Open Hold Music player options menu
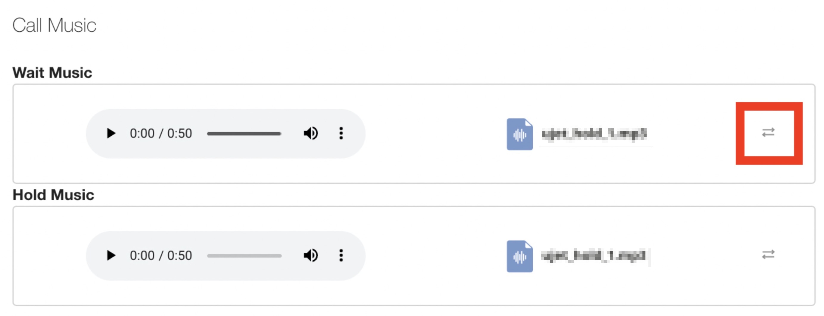 [341, 255]
